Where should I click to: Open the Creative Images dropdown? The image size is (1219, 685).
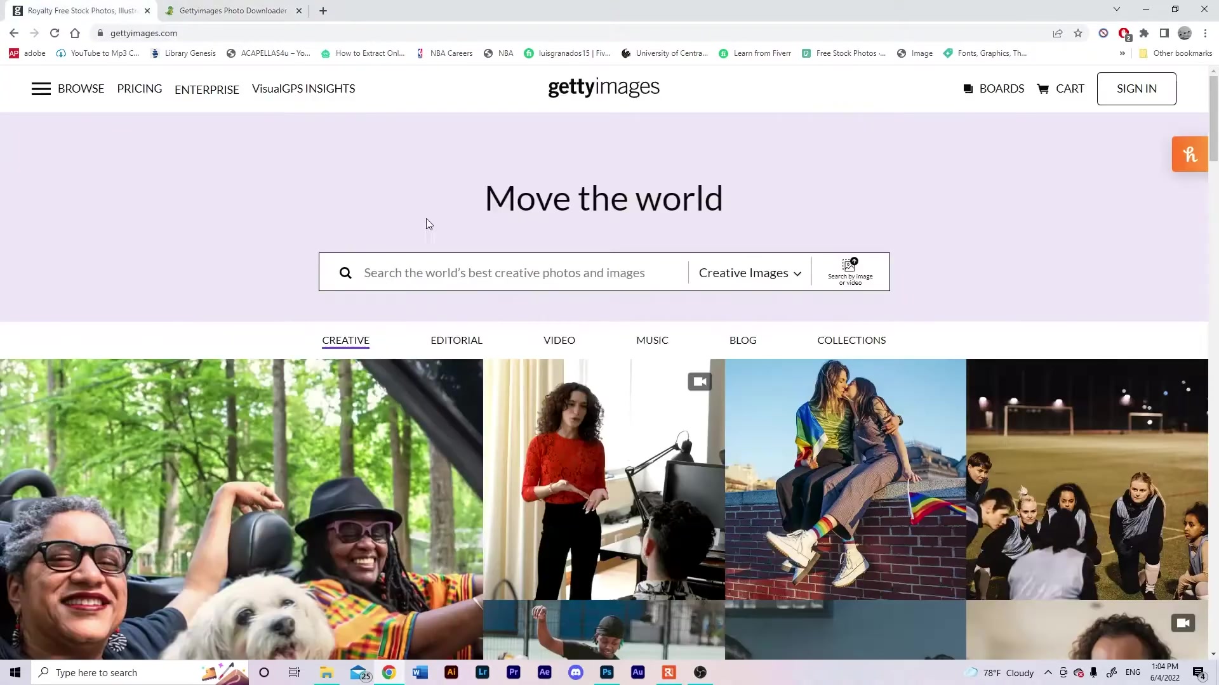coord(749,273)
